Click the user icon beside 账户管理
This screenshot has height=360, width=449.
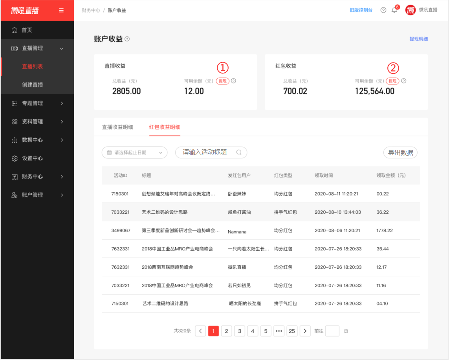[x=14, y=195]
